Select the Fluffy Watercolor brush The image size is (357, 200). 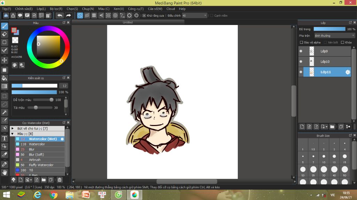pyautogui.click(x=40, y=165)
